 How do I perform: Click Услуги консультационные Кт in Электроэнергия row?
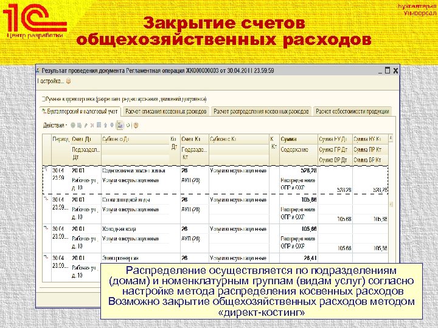[x=238, y=258]
